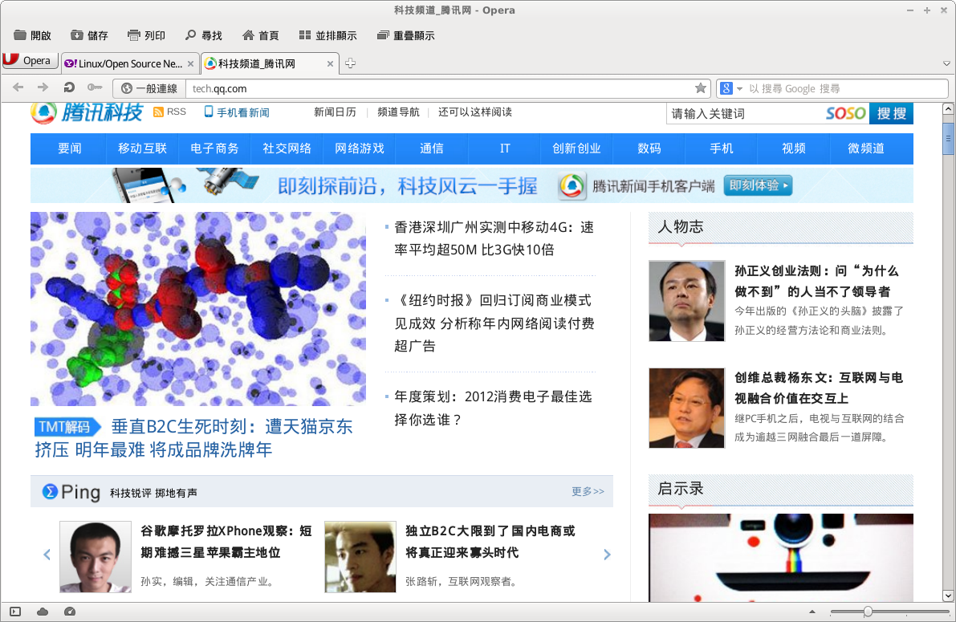Image resolution: width=956 pixels, height=622 pixels.
Task: Open article 《纽约时报》回归订阅商业模式
Action: (494, 323)
